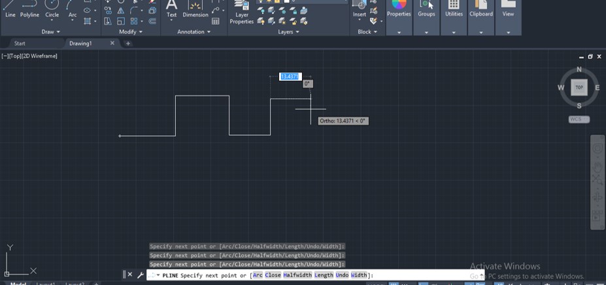Click the Leader annotation icon
Viewport: 606px width, 285px height.
click(x=216, y=10)
